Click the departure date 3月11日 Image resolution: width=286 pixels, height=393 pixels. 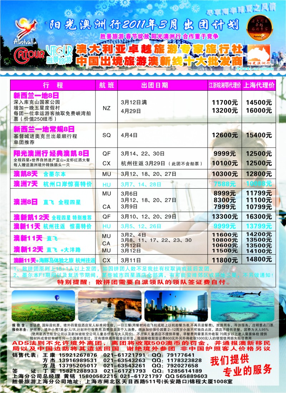coord(131,260)
